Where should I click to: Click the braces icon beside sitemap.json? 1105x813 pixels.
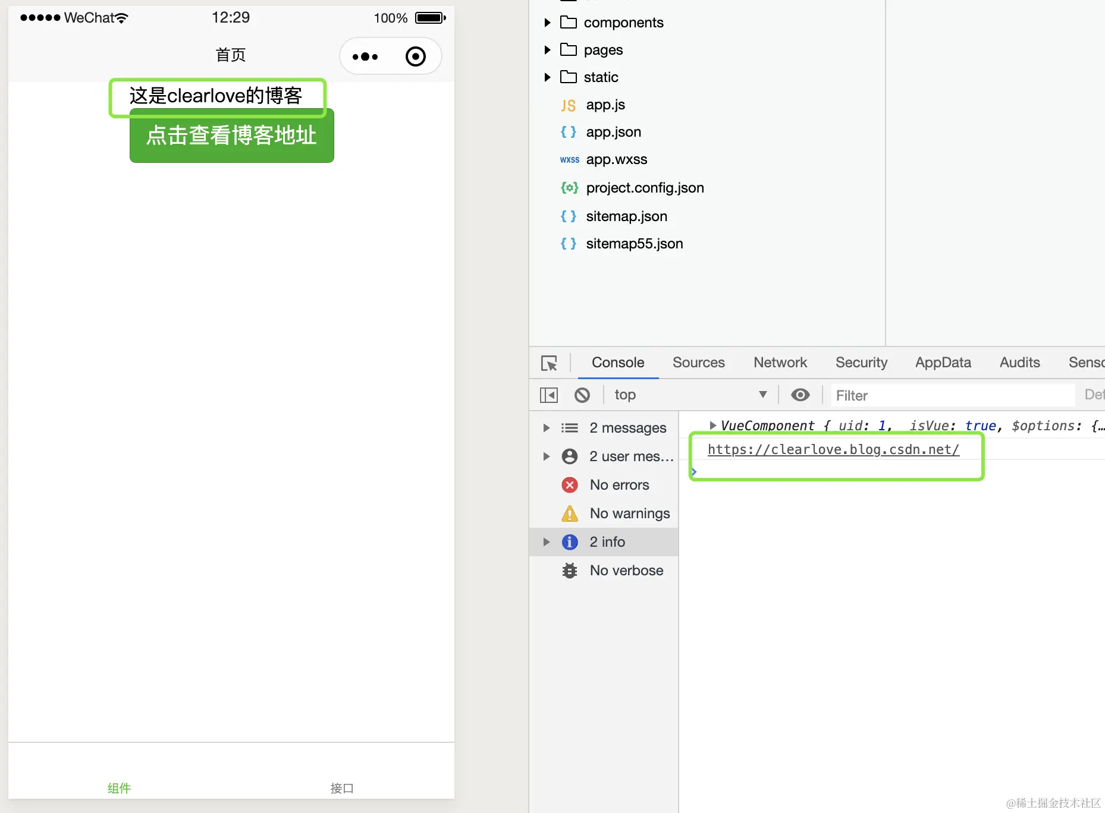(569, 216)
